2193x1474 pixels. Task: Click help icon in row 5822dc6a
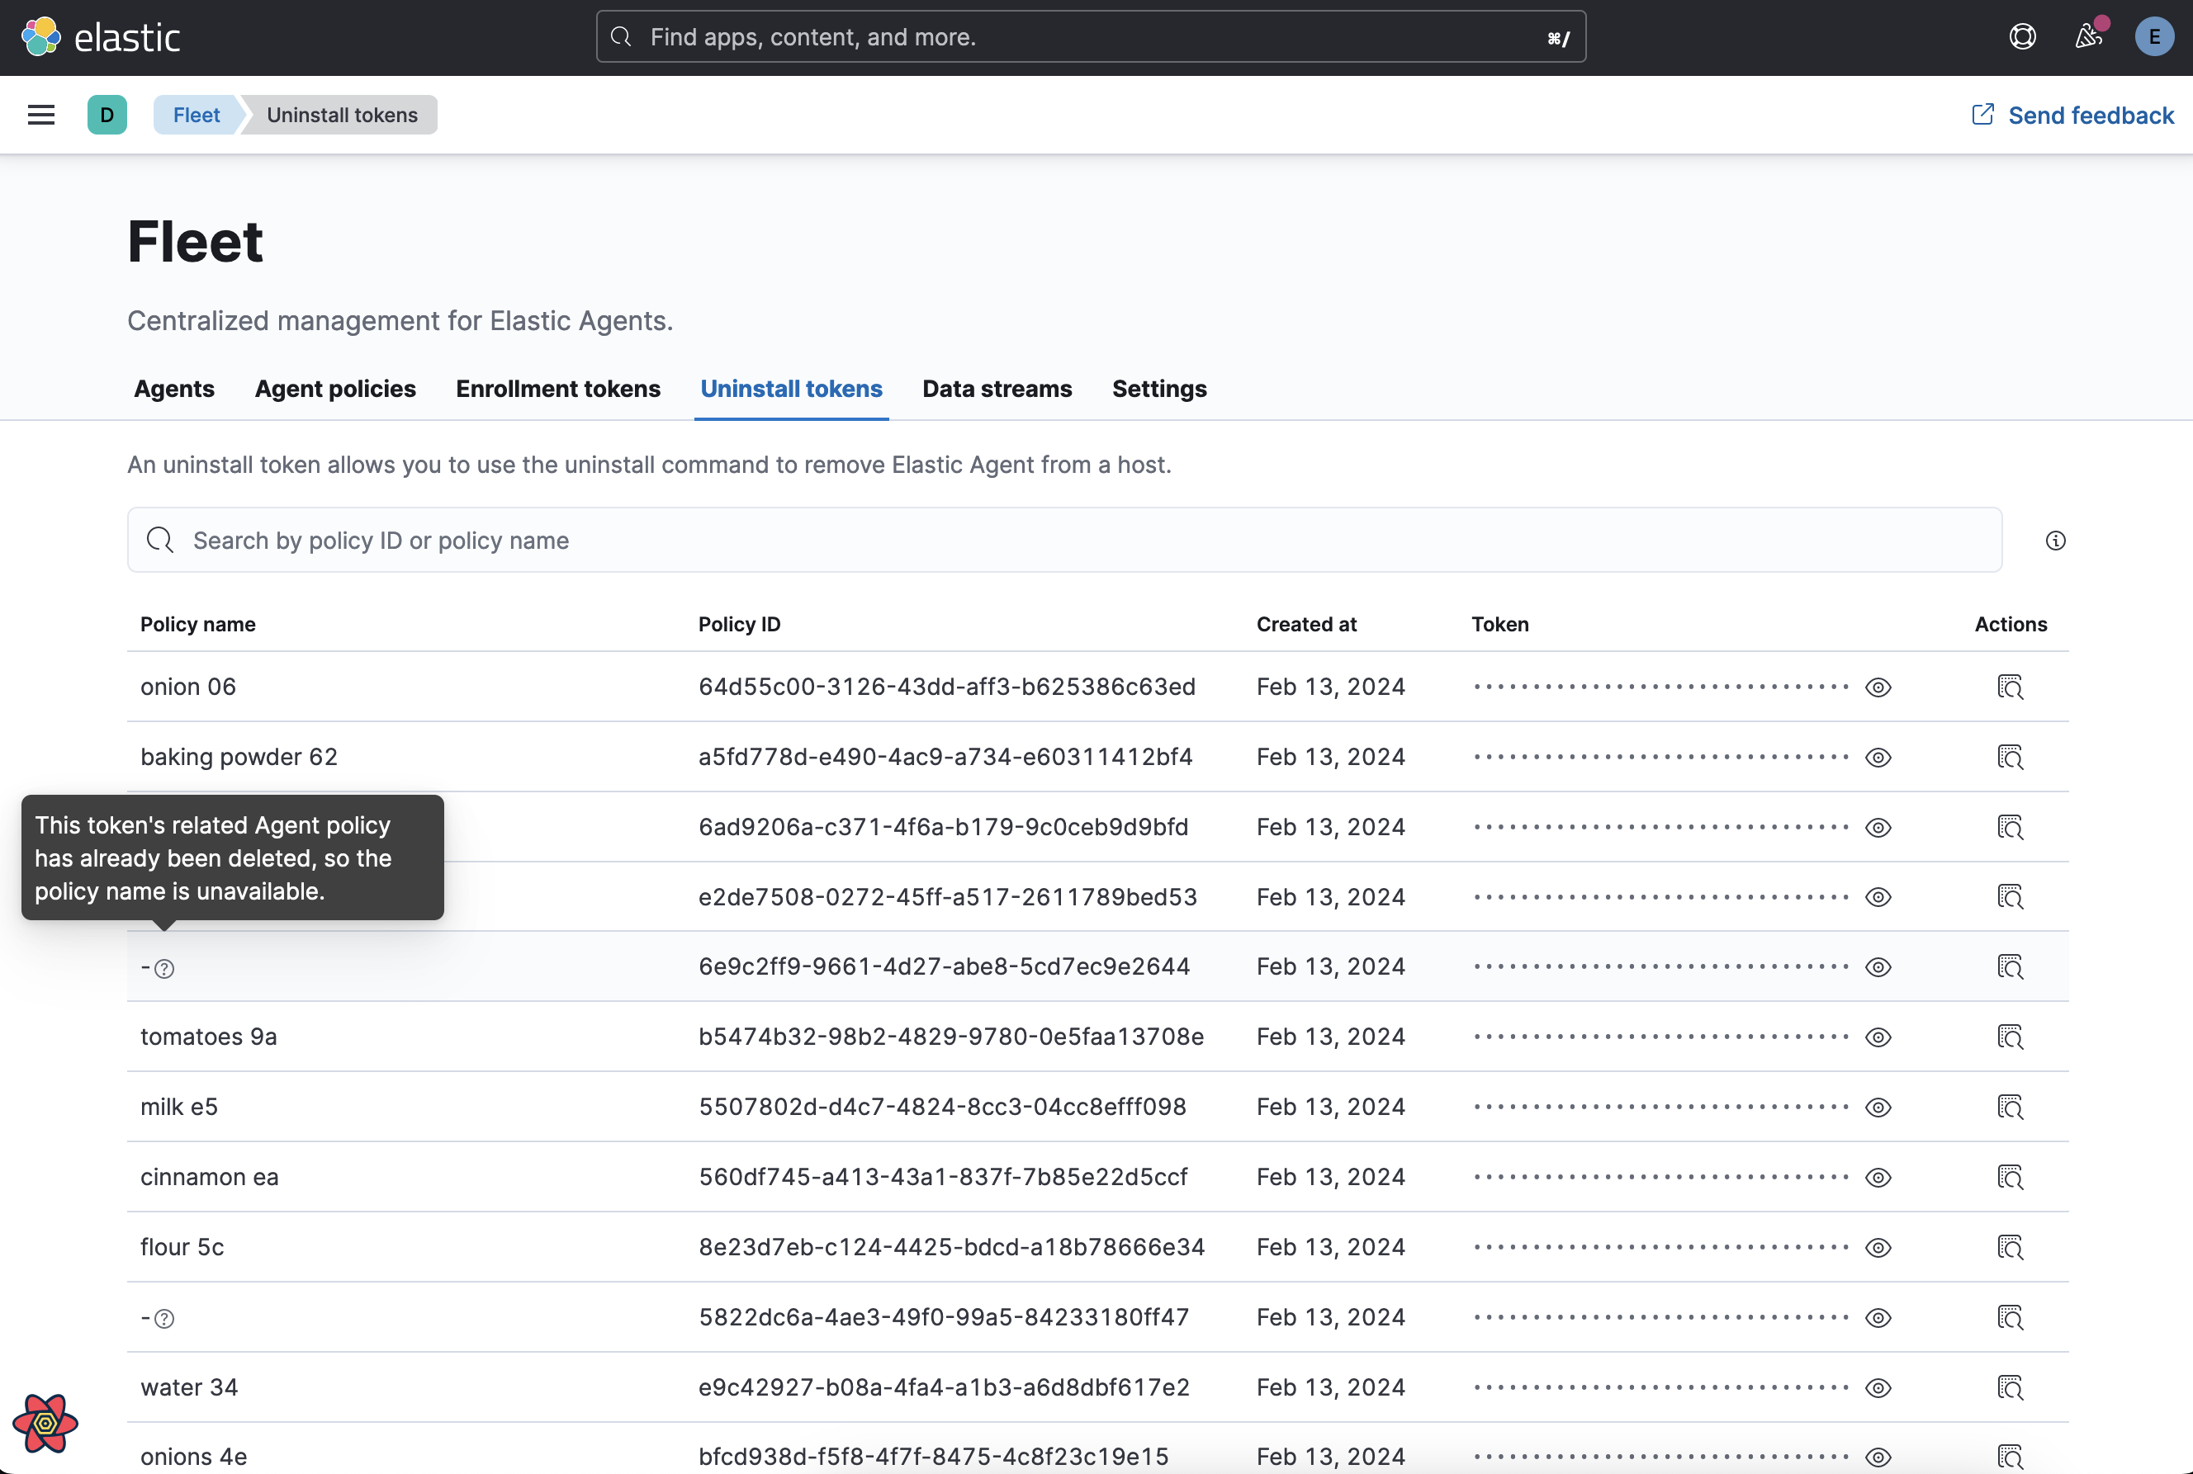tap(164, 1319)
